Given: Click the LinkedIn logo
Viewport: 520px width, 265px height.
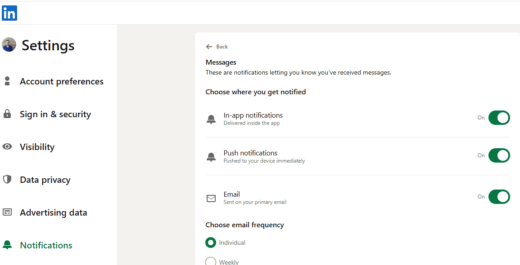Looking at the screenshot, I should [9, 13].
